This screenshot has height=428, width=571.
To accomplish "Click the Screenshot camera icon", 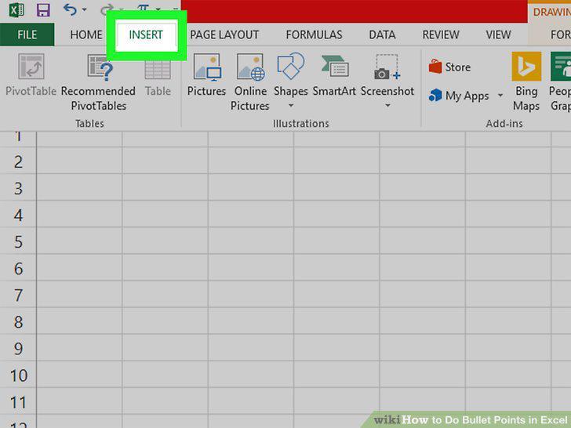I will click(x=387, y=67).
